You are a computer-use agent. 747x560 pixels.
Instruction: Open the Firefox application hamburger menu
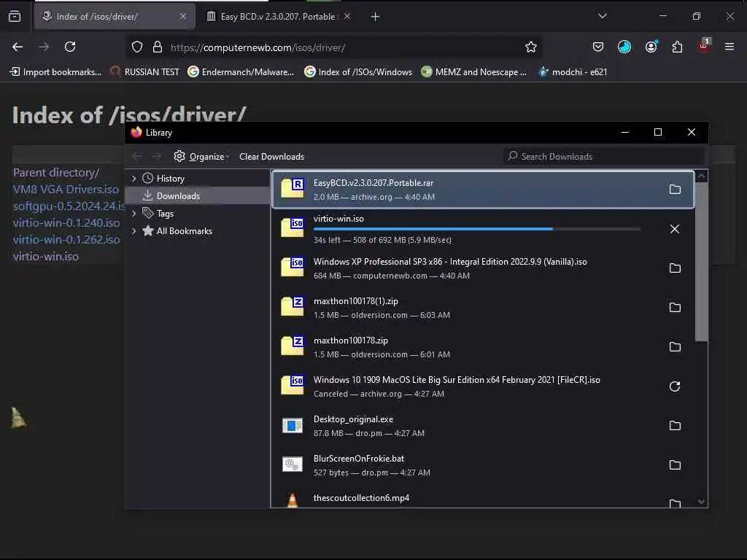(729, 47)
